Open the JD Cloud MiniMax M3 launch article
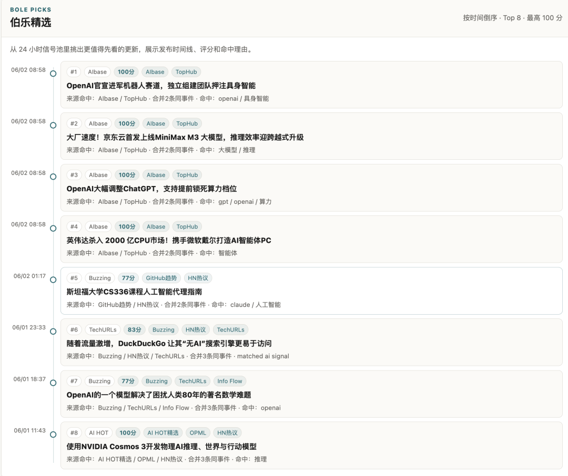Screen dimensions: 568x476 point(185,138)
